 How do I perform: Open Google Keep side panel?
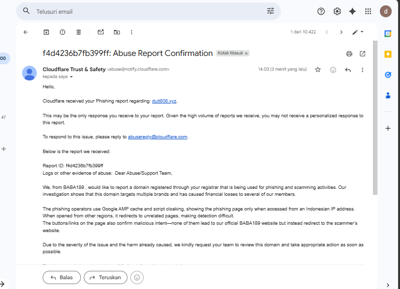coord(388,54)
